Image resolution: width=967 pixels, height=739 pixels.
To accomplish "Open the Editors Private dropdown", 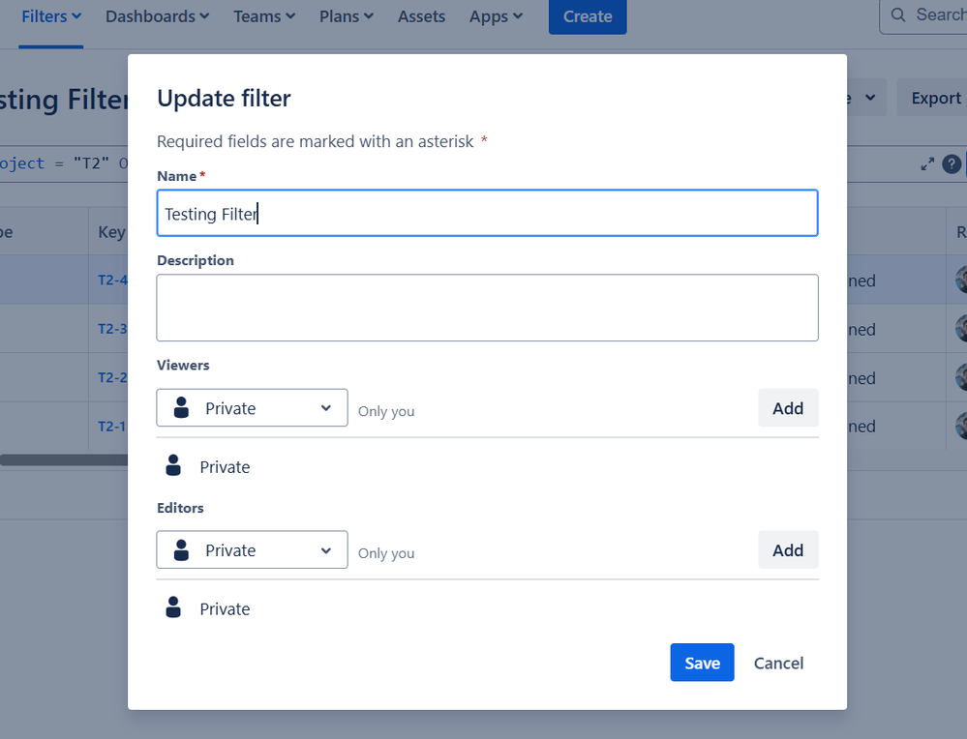I will [x=253, y=549].
